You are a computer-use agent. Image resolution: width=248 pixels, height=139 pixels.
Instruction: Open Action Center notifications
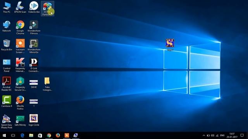click(242, 136)
